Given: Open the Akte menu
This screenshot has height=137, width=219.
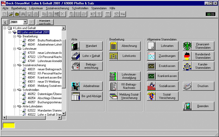Looking at the screenshot, I should coord(5,8).
